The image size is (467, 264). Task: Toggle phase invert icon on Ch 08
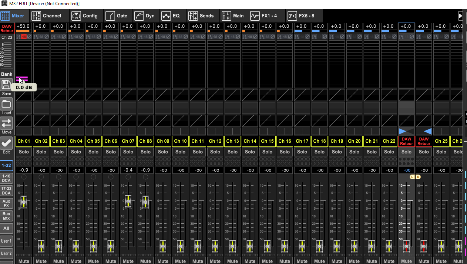151,37
